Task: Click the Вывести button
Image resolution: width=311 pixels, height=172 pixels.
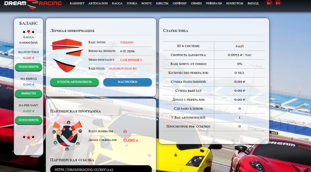Action: pos(28,94)
